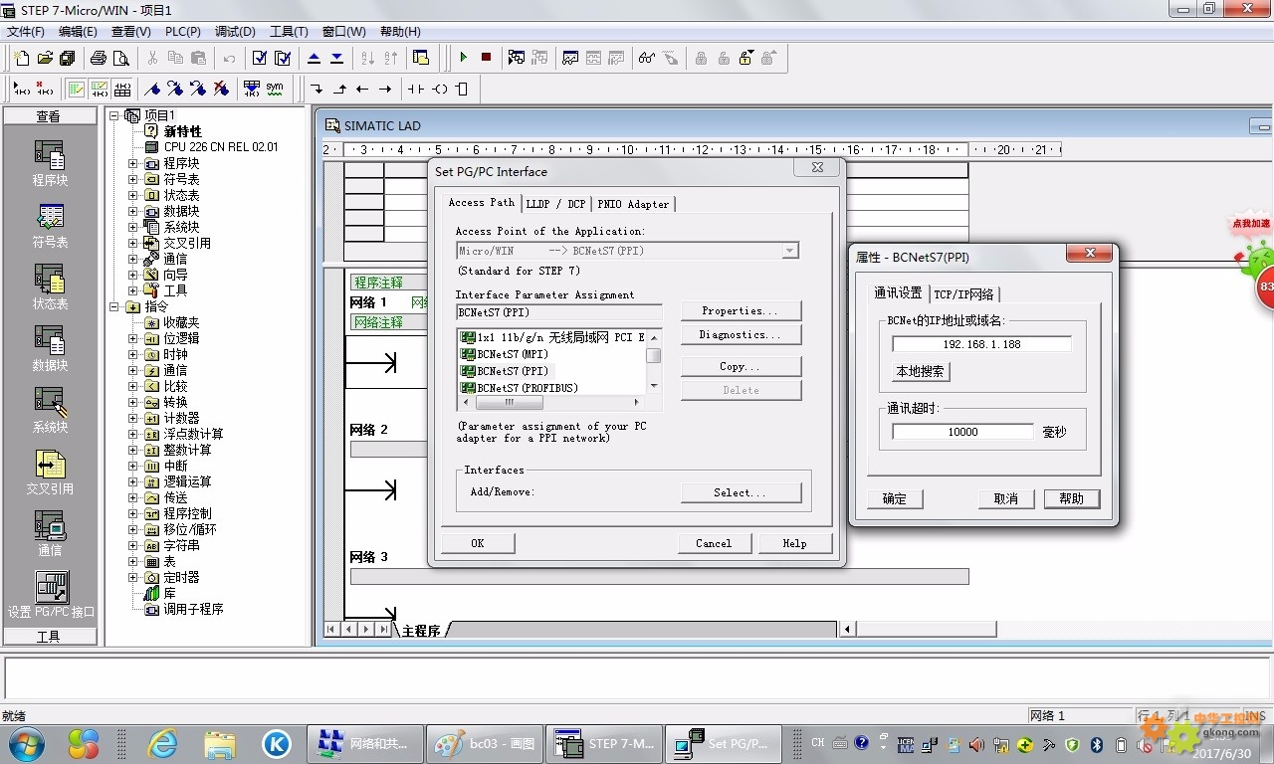
Task: Open 符号表 in the navigation bar
Action: click(50, 225)
